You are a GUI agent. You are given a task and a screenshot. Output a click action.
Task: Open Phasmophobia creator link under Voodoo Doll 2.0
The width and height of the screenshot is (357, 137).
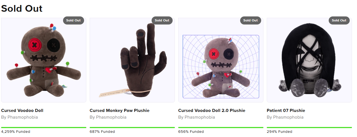[x=200, y=117]
